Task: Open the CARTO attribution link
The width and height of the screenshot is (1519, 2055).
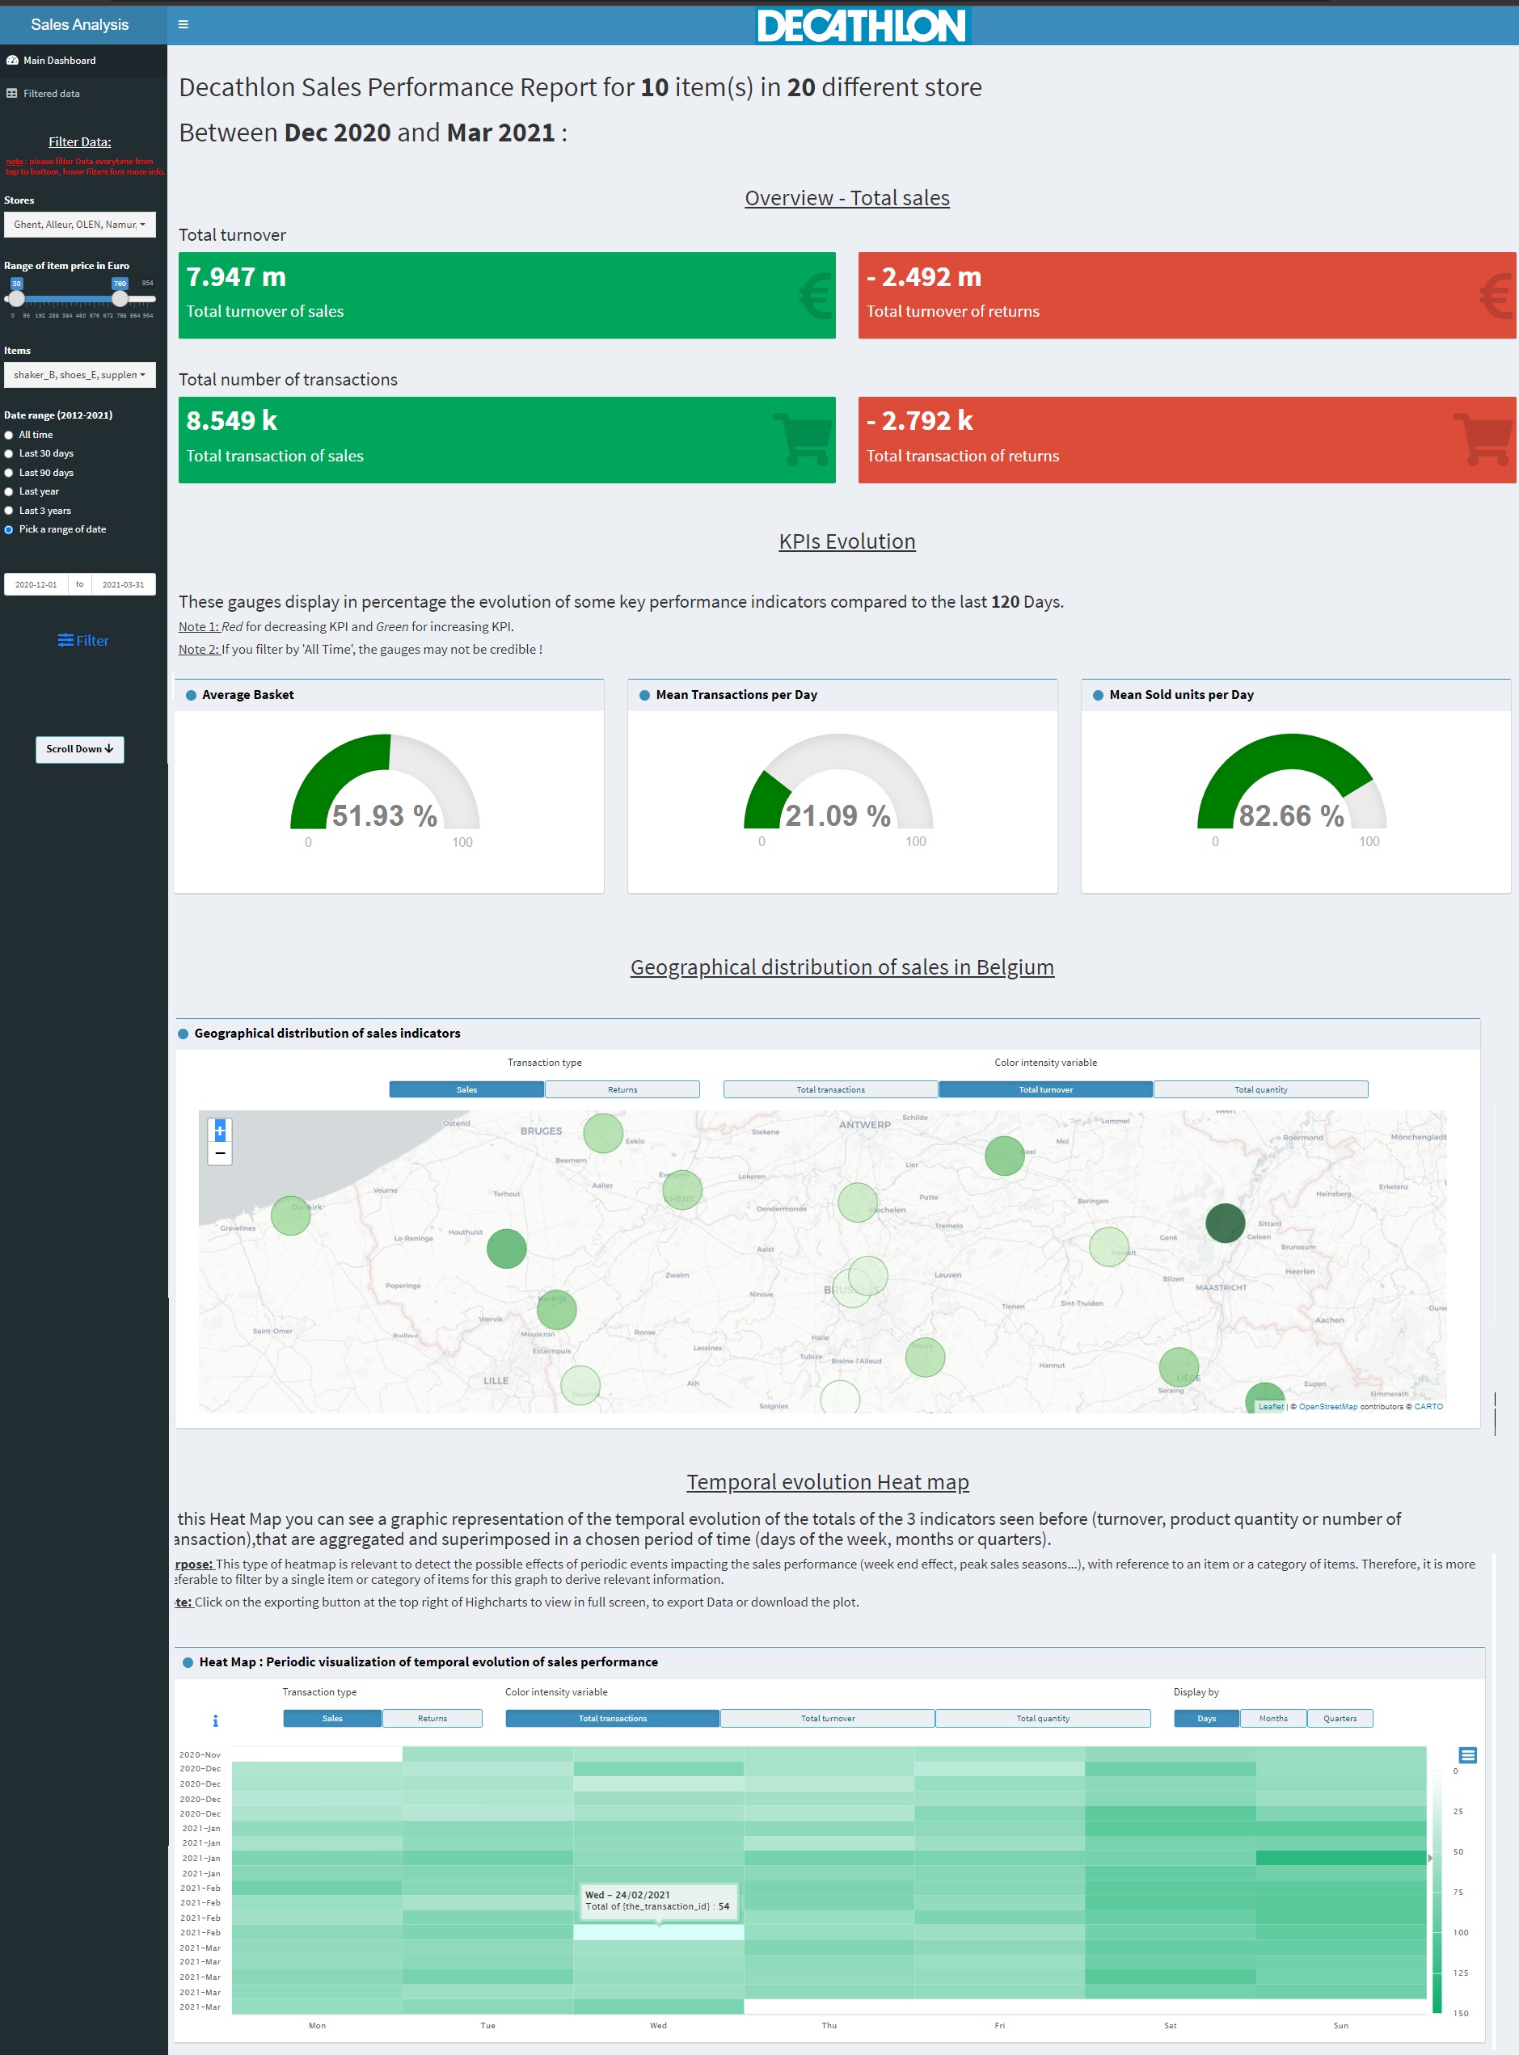Action: coord(1428,1407)
